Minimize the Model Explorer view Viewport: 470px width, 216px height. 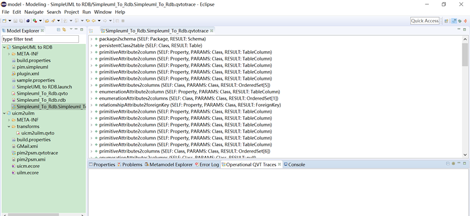(76, 29)
